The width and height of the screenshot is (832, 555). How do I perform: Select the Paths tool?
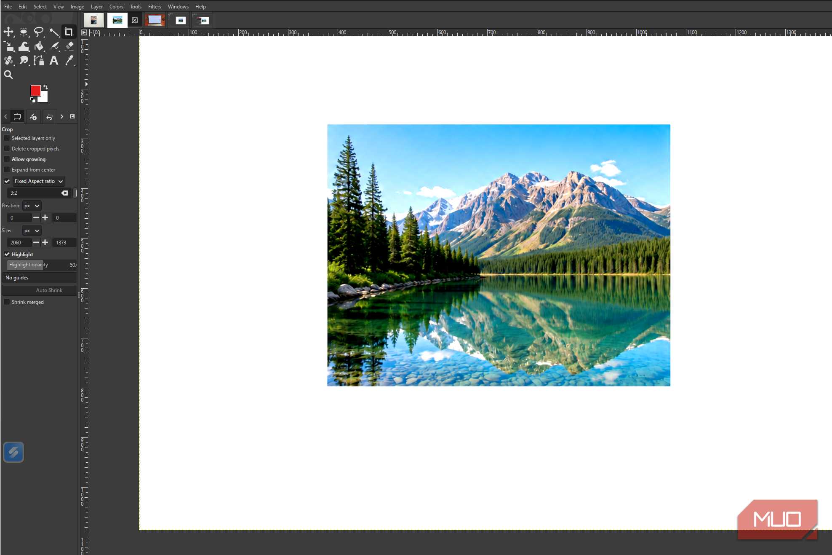pos(39,61)
